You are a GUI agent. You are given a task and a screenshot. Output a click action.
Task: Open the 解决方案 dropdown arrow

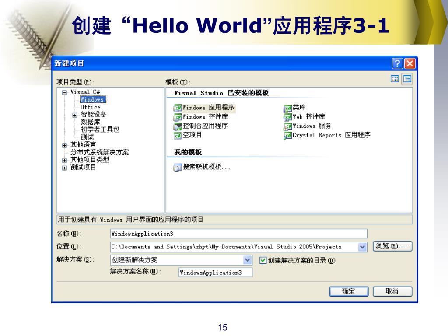click(248, 260)
